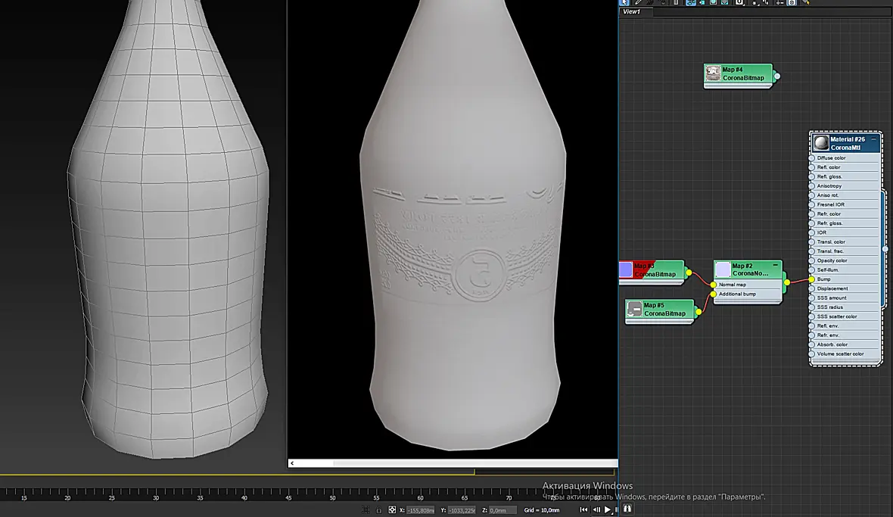Step to the previous frame
Screen dimensions: 893x517
[x=596, y=509]
